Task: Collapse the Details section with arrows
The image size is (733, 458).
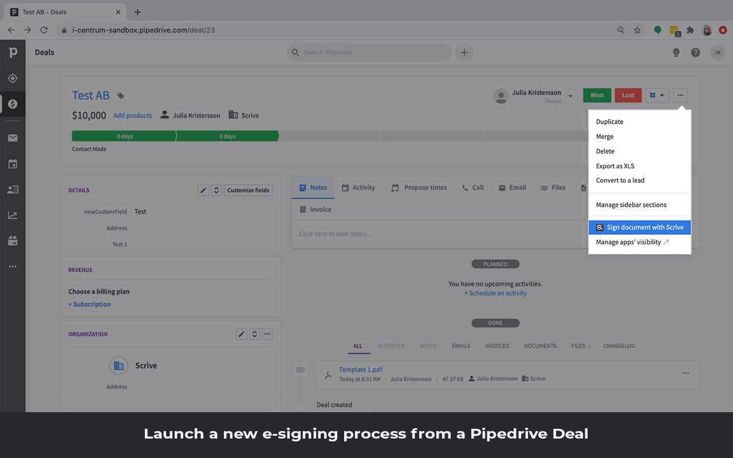Action: pyautogui.click(x=216, y=191)
